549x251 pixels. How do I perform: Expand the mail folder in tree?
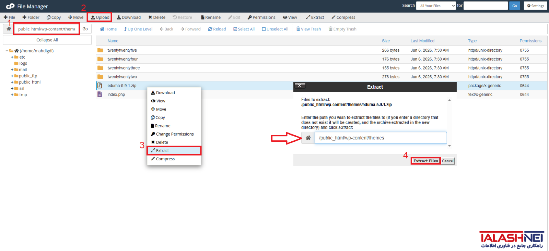[x=12, y=70]
